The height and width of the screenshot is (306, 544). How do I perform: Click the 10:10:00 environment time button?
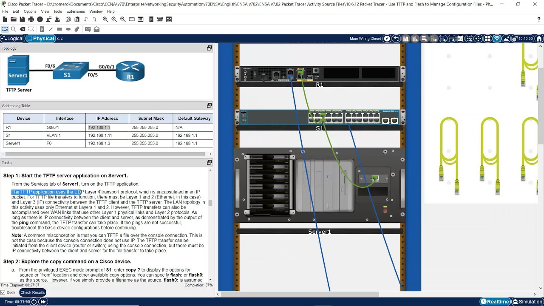click(522, 39)
